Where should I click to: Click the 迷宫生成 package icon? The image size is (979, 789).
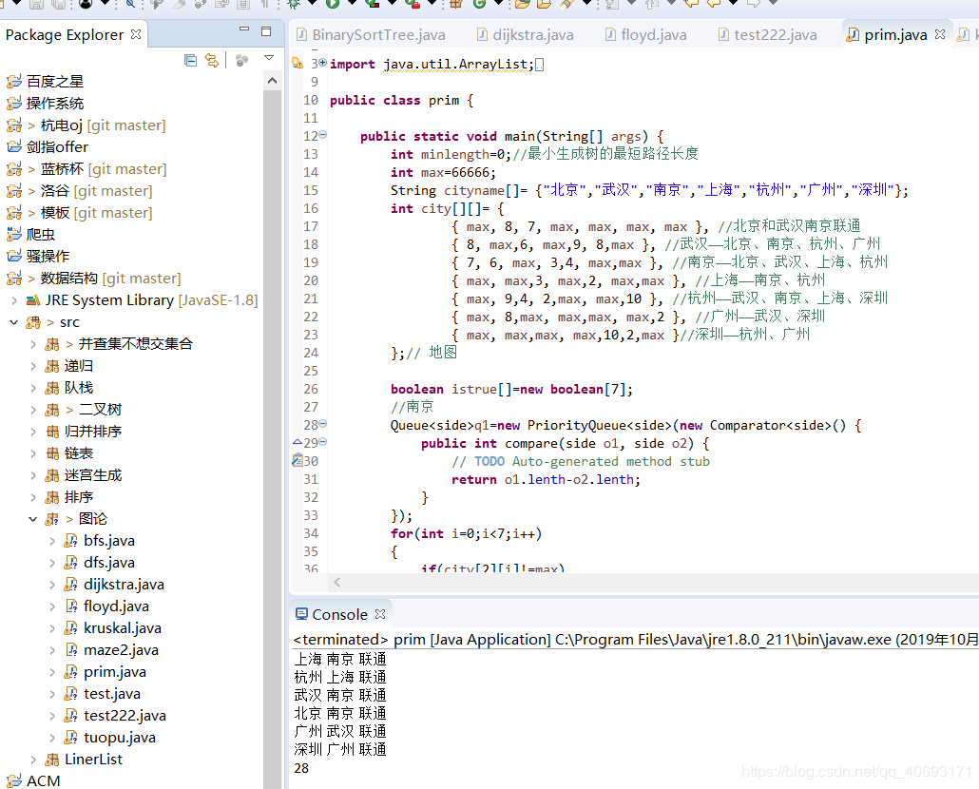point(52,475)
